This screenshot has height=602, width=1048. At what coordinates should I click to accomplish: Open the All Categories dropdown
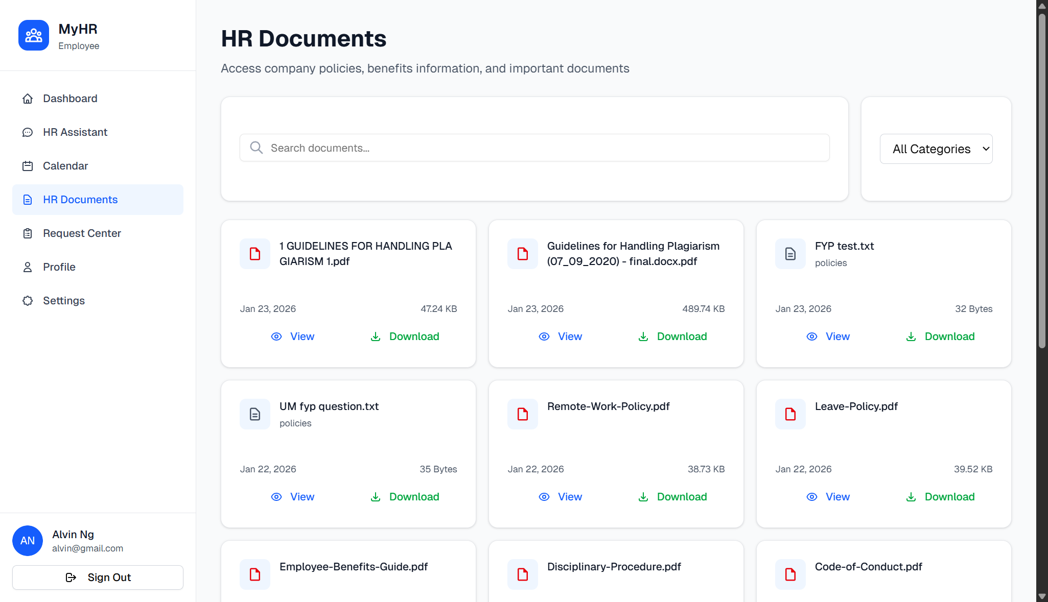click(936, 149)
